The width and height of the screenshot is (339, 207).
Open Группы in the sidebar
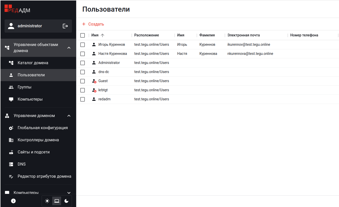point(24,87)
